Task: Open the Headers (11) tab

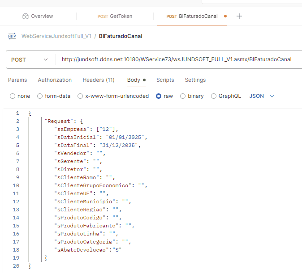Action: 99,80
